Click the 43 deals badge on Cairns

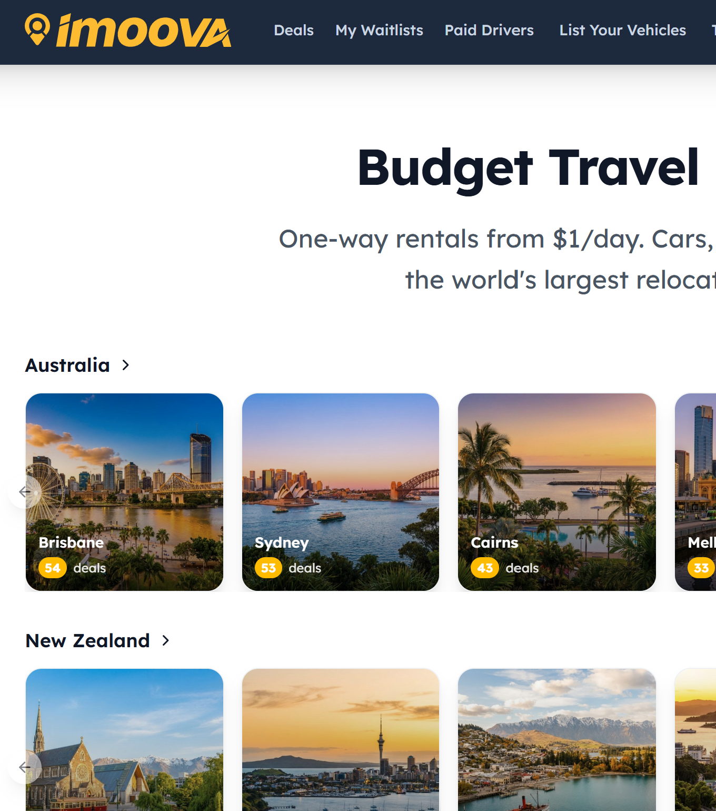pyautogui.click(x=485, y=568)
